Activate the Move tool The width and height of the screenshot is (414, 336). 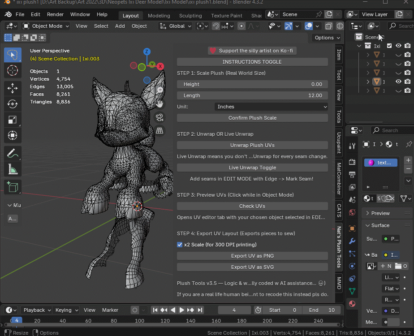tap(13, 88)
